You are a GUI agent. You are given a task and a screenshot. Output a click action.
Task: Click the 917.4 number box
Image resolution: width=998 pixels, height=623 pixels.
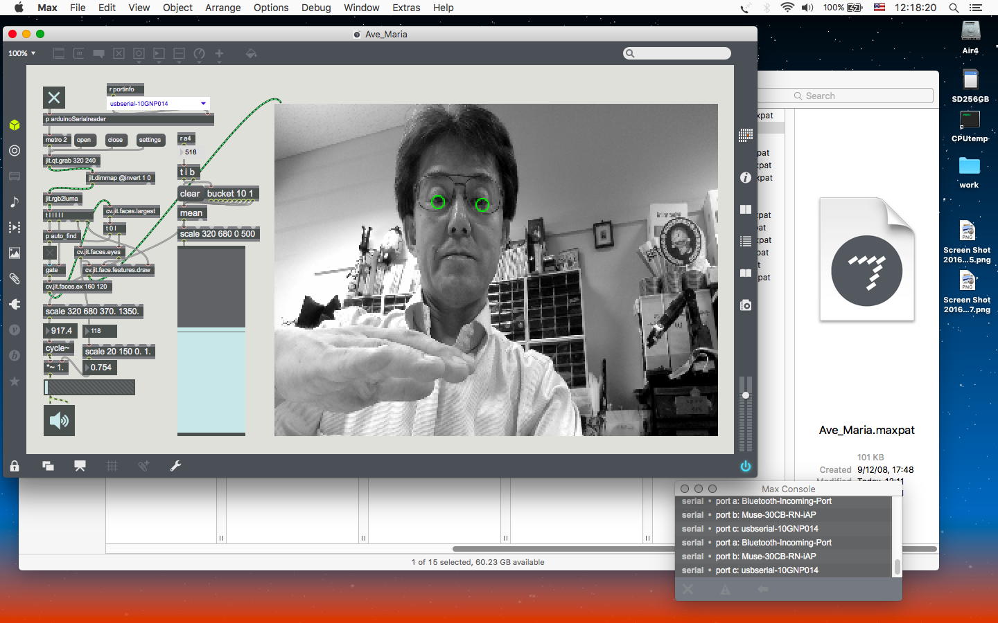(59, 331)
